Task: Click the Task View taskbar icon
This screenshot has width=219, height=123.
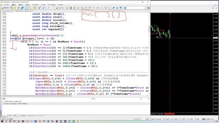Action: 14,122
